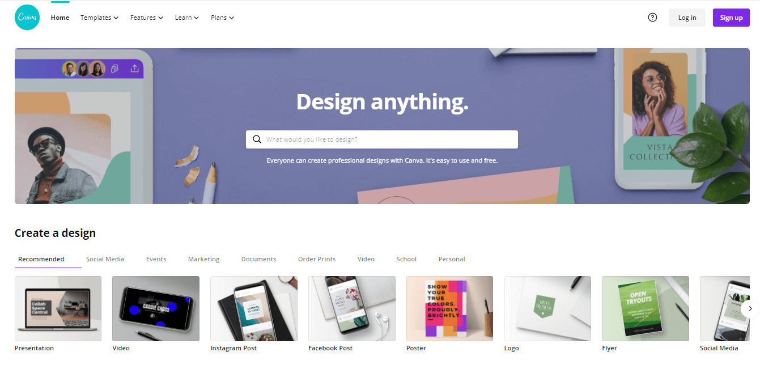The width and height of the screenshot is (760, 369).
Task: Open the Learn dropdown menu
Action: [x=187, y=18]
